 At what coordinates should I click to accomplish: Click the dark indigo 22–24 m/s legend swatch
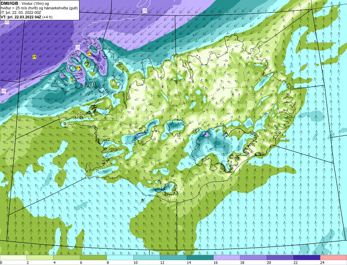point(307,257)
